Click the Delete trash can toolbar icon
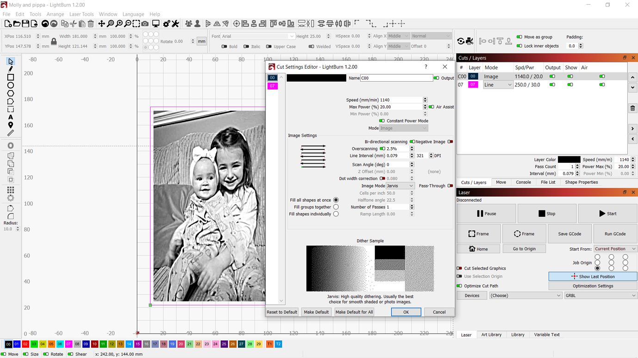638x358 pixels. tap(91, 24)
